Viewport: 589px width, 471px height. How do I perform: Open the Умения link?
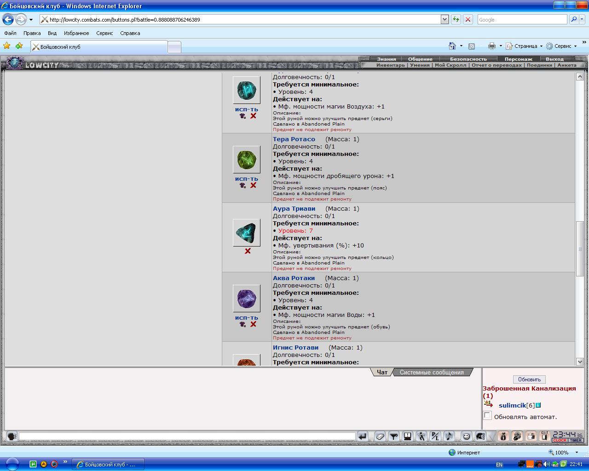(420, 65)
